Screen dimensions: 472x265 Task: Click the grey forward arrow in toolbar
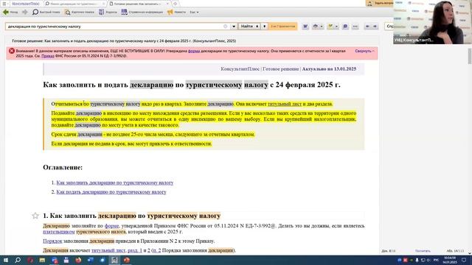24,12
